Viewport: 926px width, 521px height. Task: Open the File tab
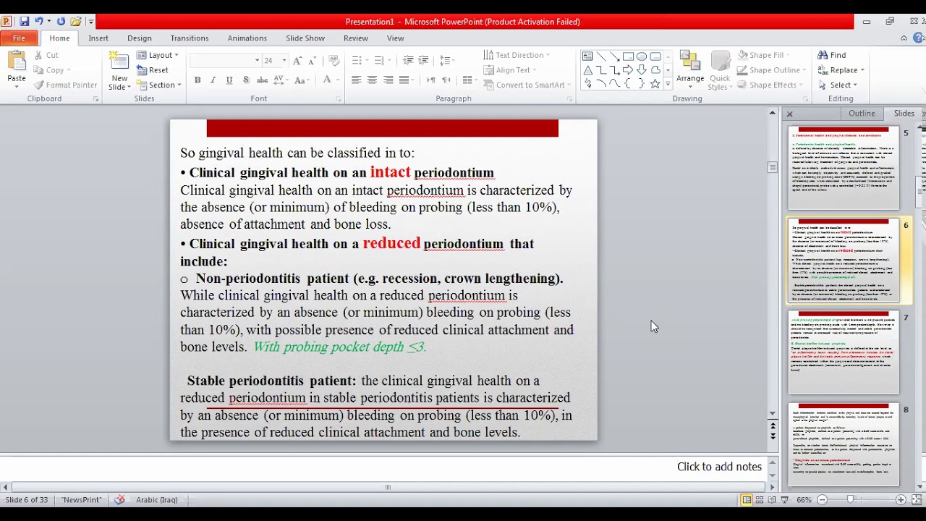[x=19, y=38]
